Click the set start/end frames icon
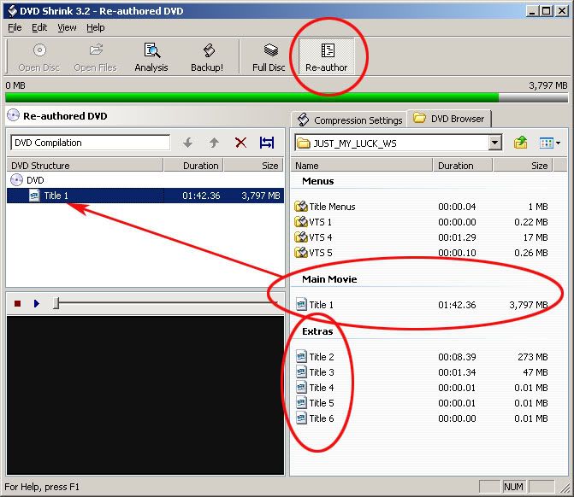 pyautogui.click(x=267, y=143)
